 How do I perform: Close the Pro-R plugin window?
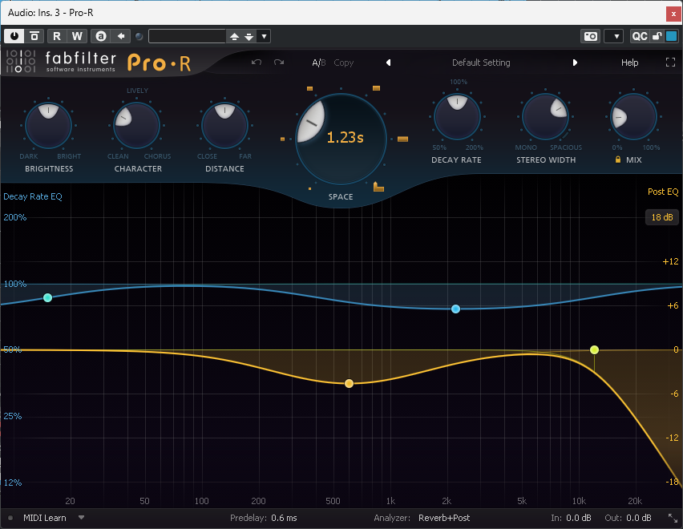click(673, 14)
